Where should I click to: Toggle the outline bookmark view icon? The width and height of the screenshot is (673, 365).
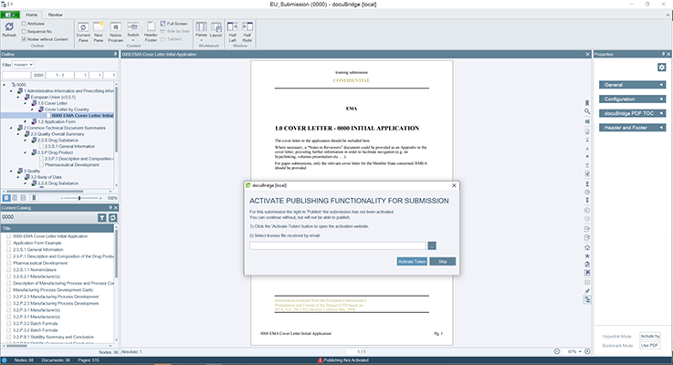click(x=34, y=198)
